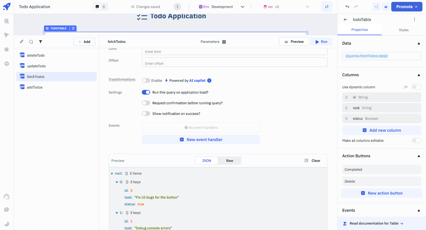Switch to the Styles tab

[x=404, y=30]
